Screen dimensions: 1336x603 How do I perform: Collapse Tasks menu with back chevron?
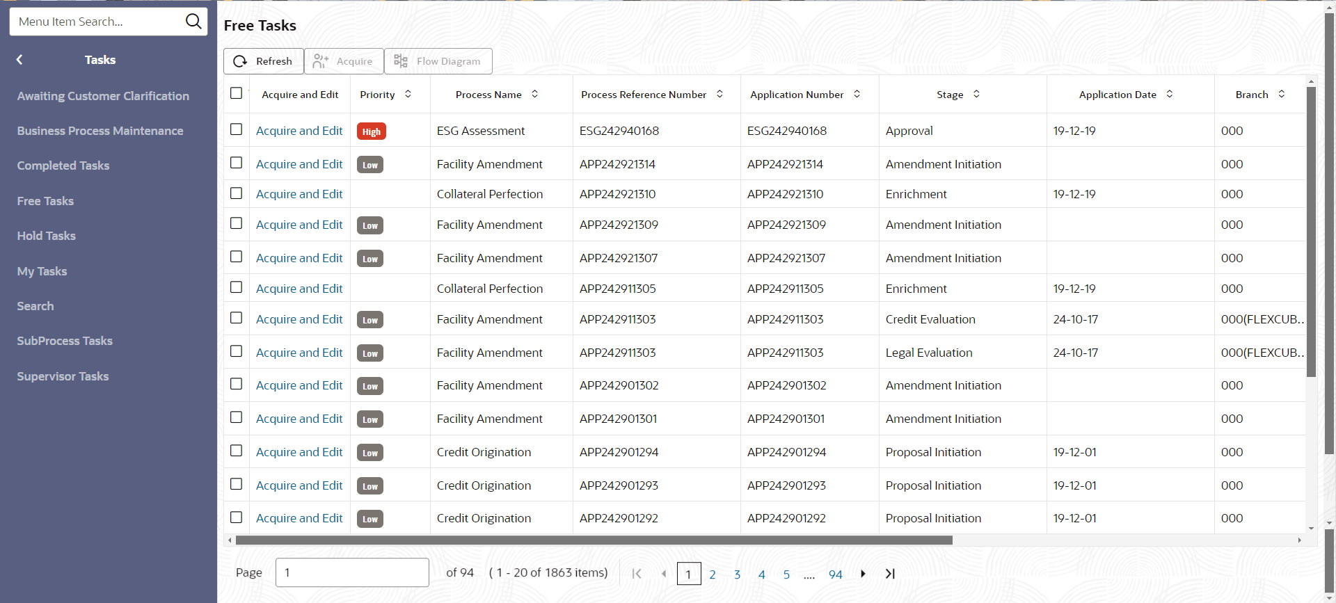tap(19, 60)
